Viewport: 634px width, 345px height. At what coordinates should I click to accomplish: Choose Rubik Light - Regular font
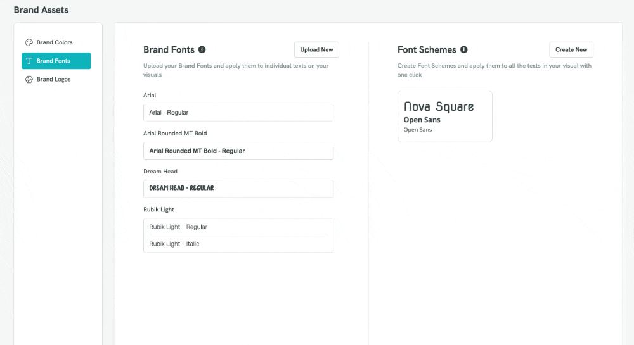[x=238, y=227]
